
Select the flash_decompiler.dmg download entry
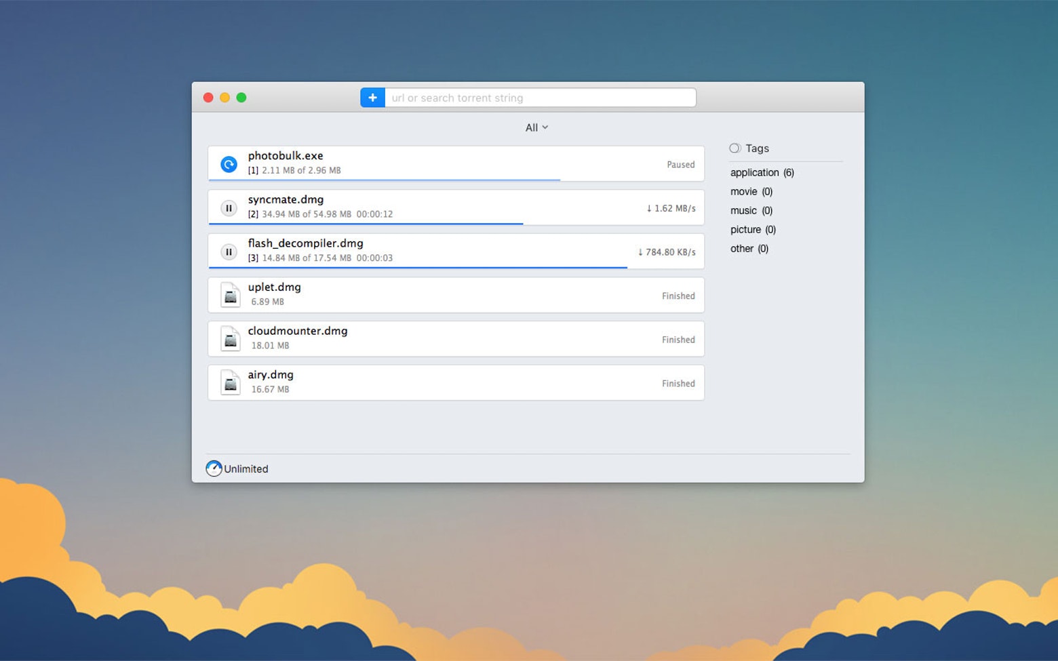click(456, 251)
